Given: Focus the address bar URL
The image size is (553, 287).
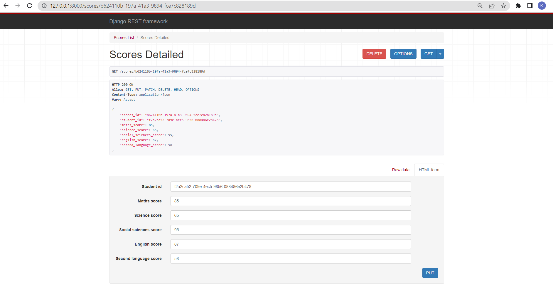Looking at the screenshot, I should [123, 6].
